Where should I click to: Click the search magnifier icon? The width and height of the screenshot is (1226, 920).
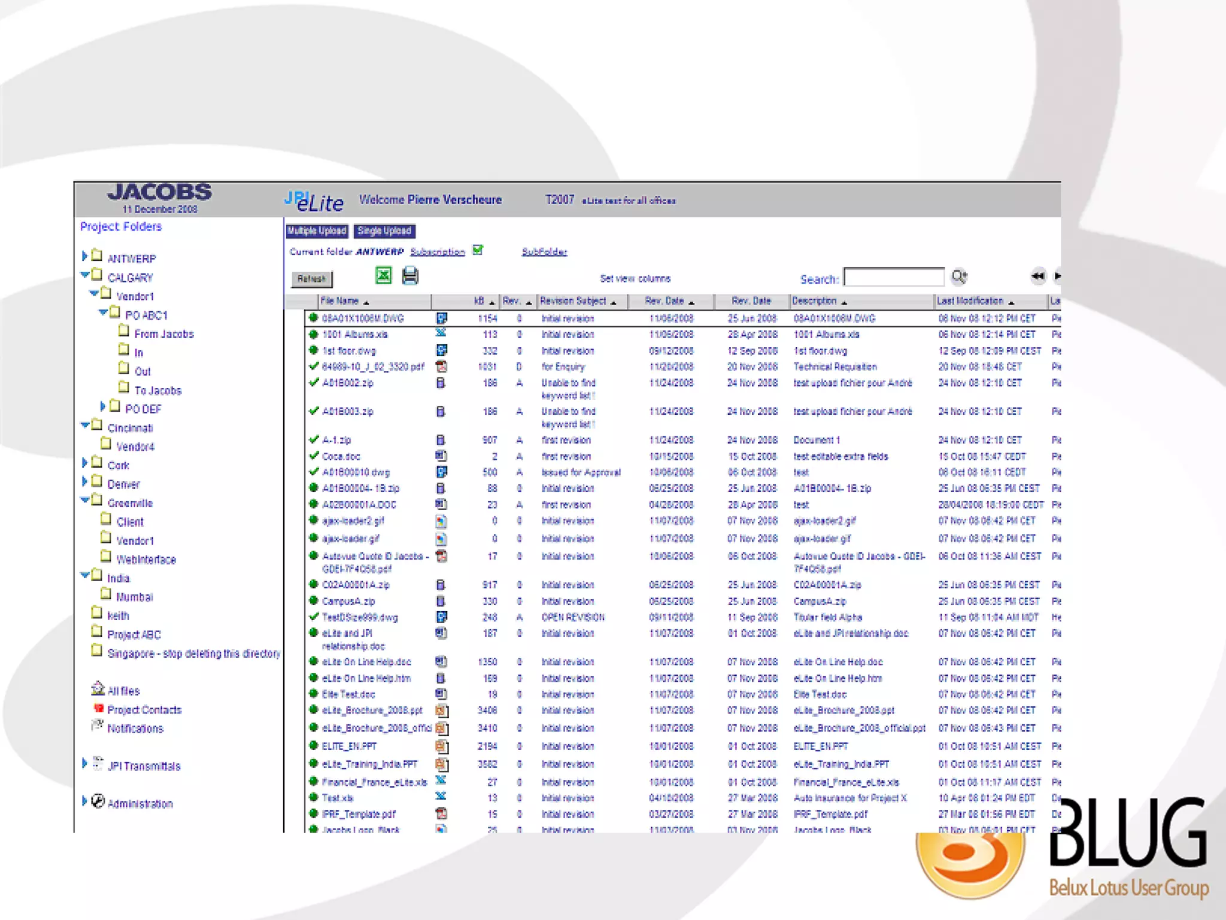point(959,277)
